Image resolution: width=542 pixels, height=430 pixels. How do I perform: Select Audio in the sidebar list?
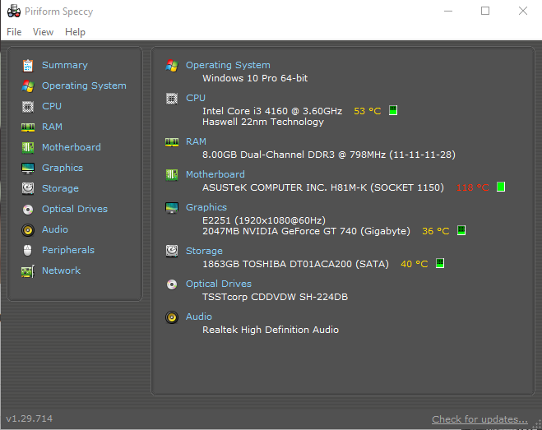pos(55,229)
